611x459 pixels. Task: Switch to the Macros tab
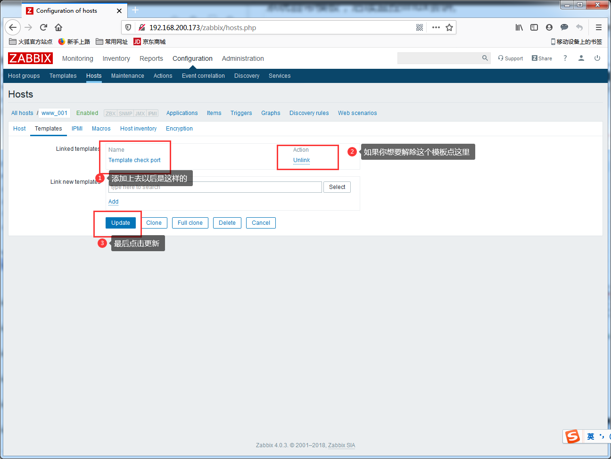(x=101, y=129)
